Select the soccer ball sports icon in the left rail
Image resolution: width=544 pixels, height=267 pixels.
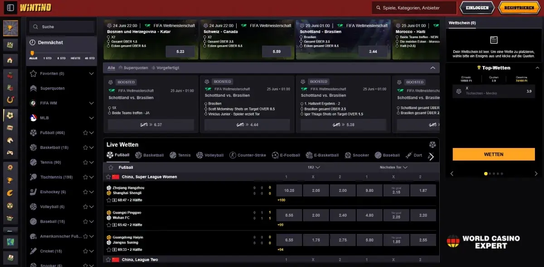(x=10, y=115)
